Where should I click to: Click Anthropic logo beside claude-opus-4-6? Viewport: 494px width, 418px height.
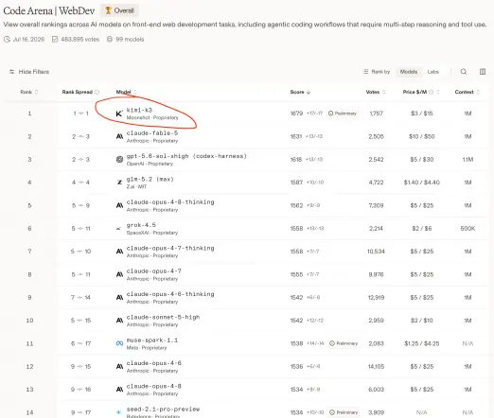click(119, 367)
